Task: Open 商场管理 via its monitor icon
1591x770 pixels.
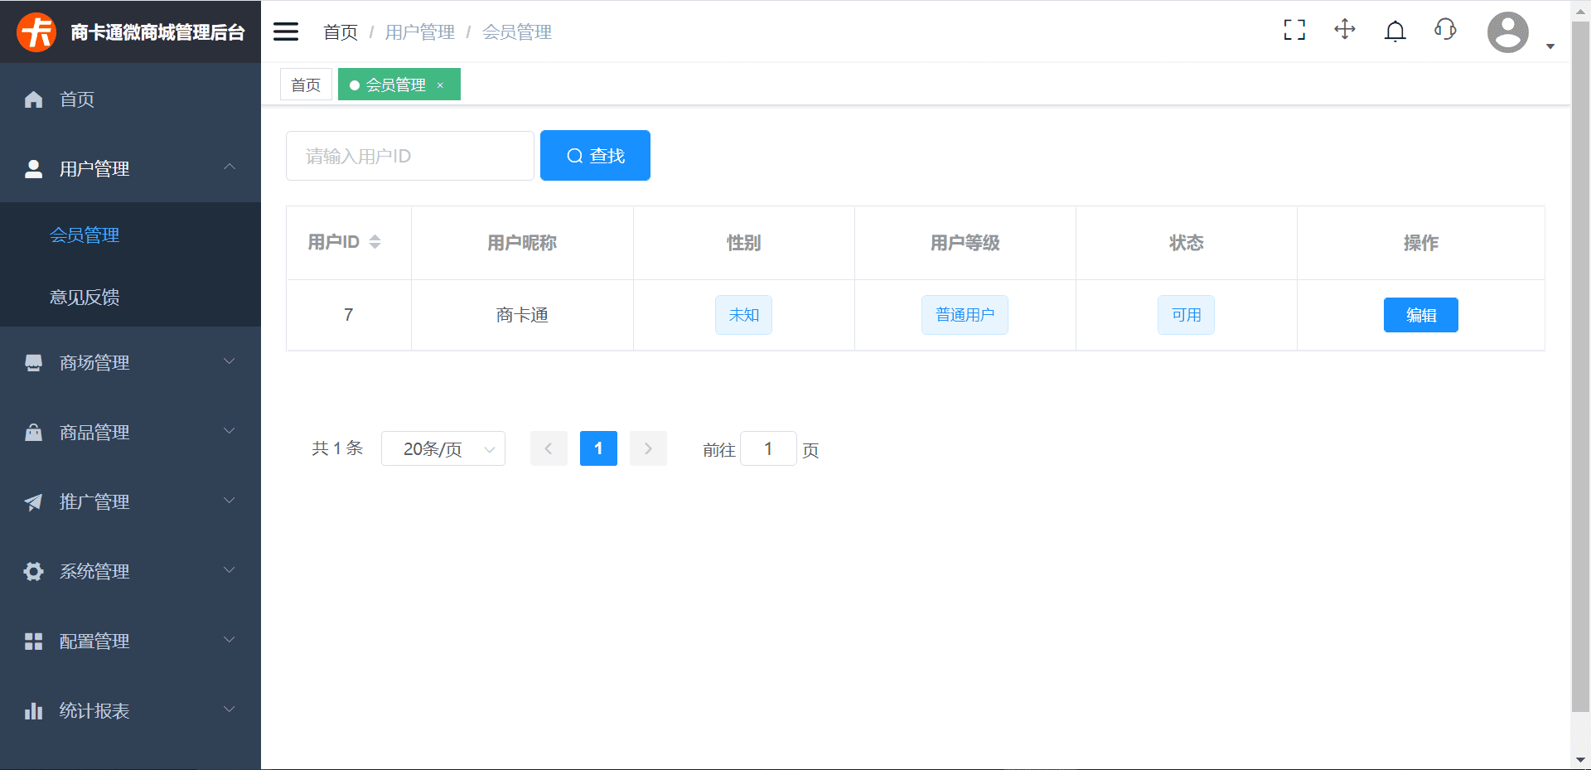Action: [x=33, y=362]
